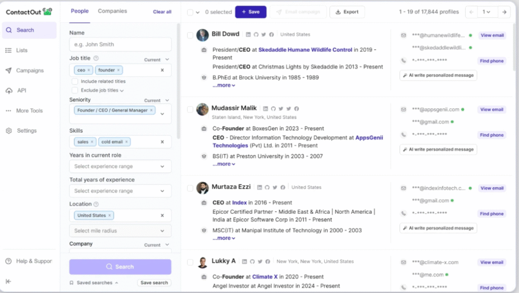Open the page number dropdown in pagination
The height and width of the screenshot is (293, 519).
tap(487, 12)
